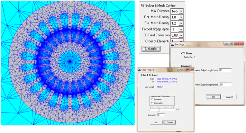Close the Edge Properties dialog

190,69
